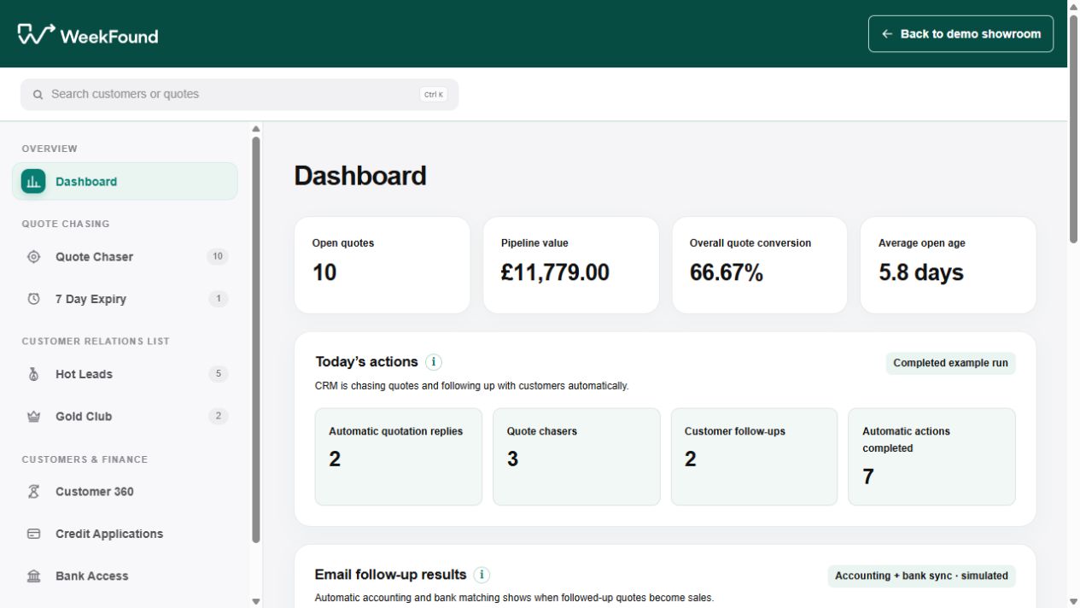Open Gold Club list
This screenshot has height=608, width=1080.
(125, 417)
